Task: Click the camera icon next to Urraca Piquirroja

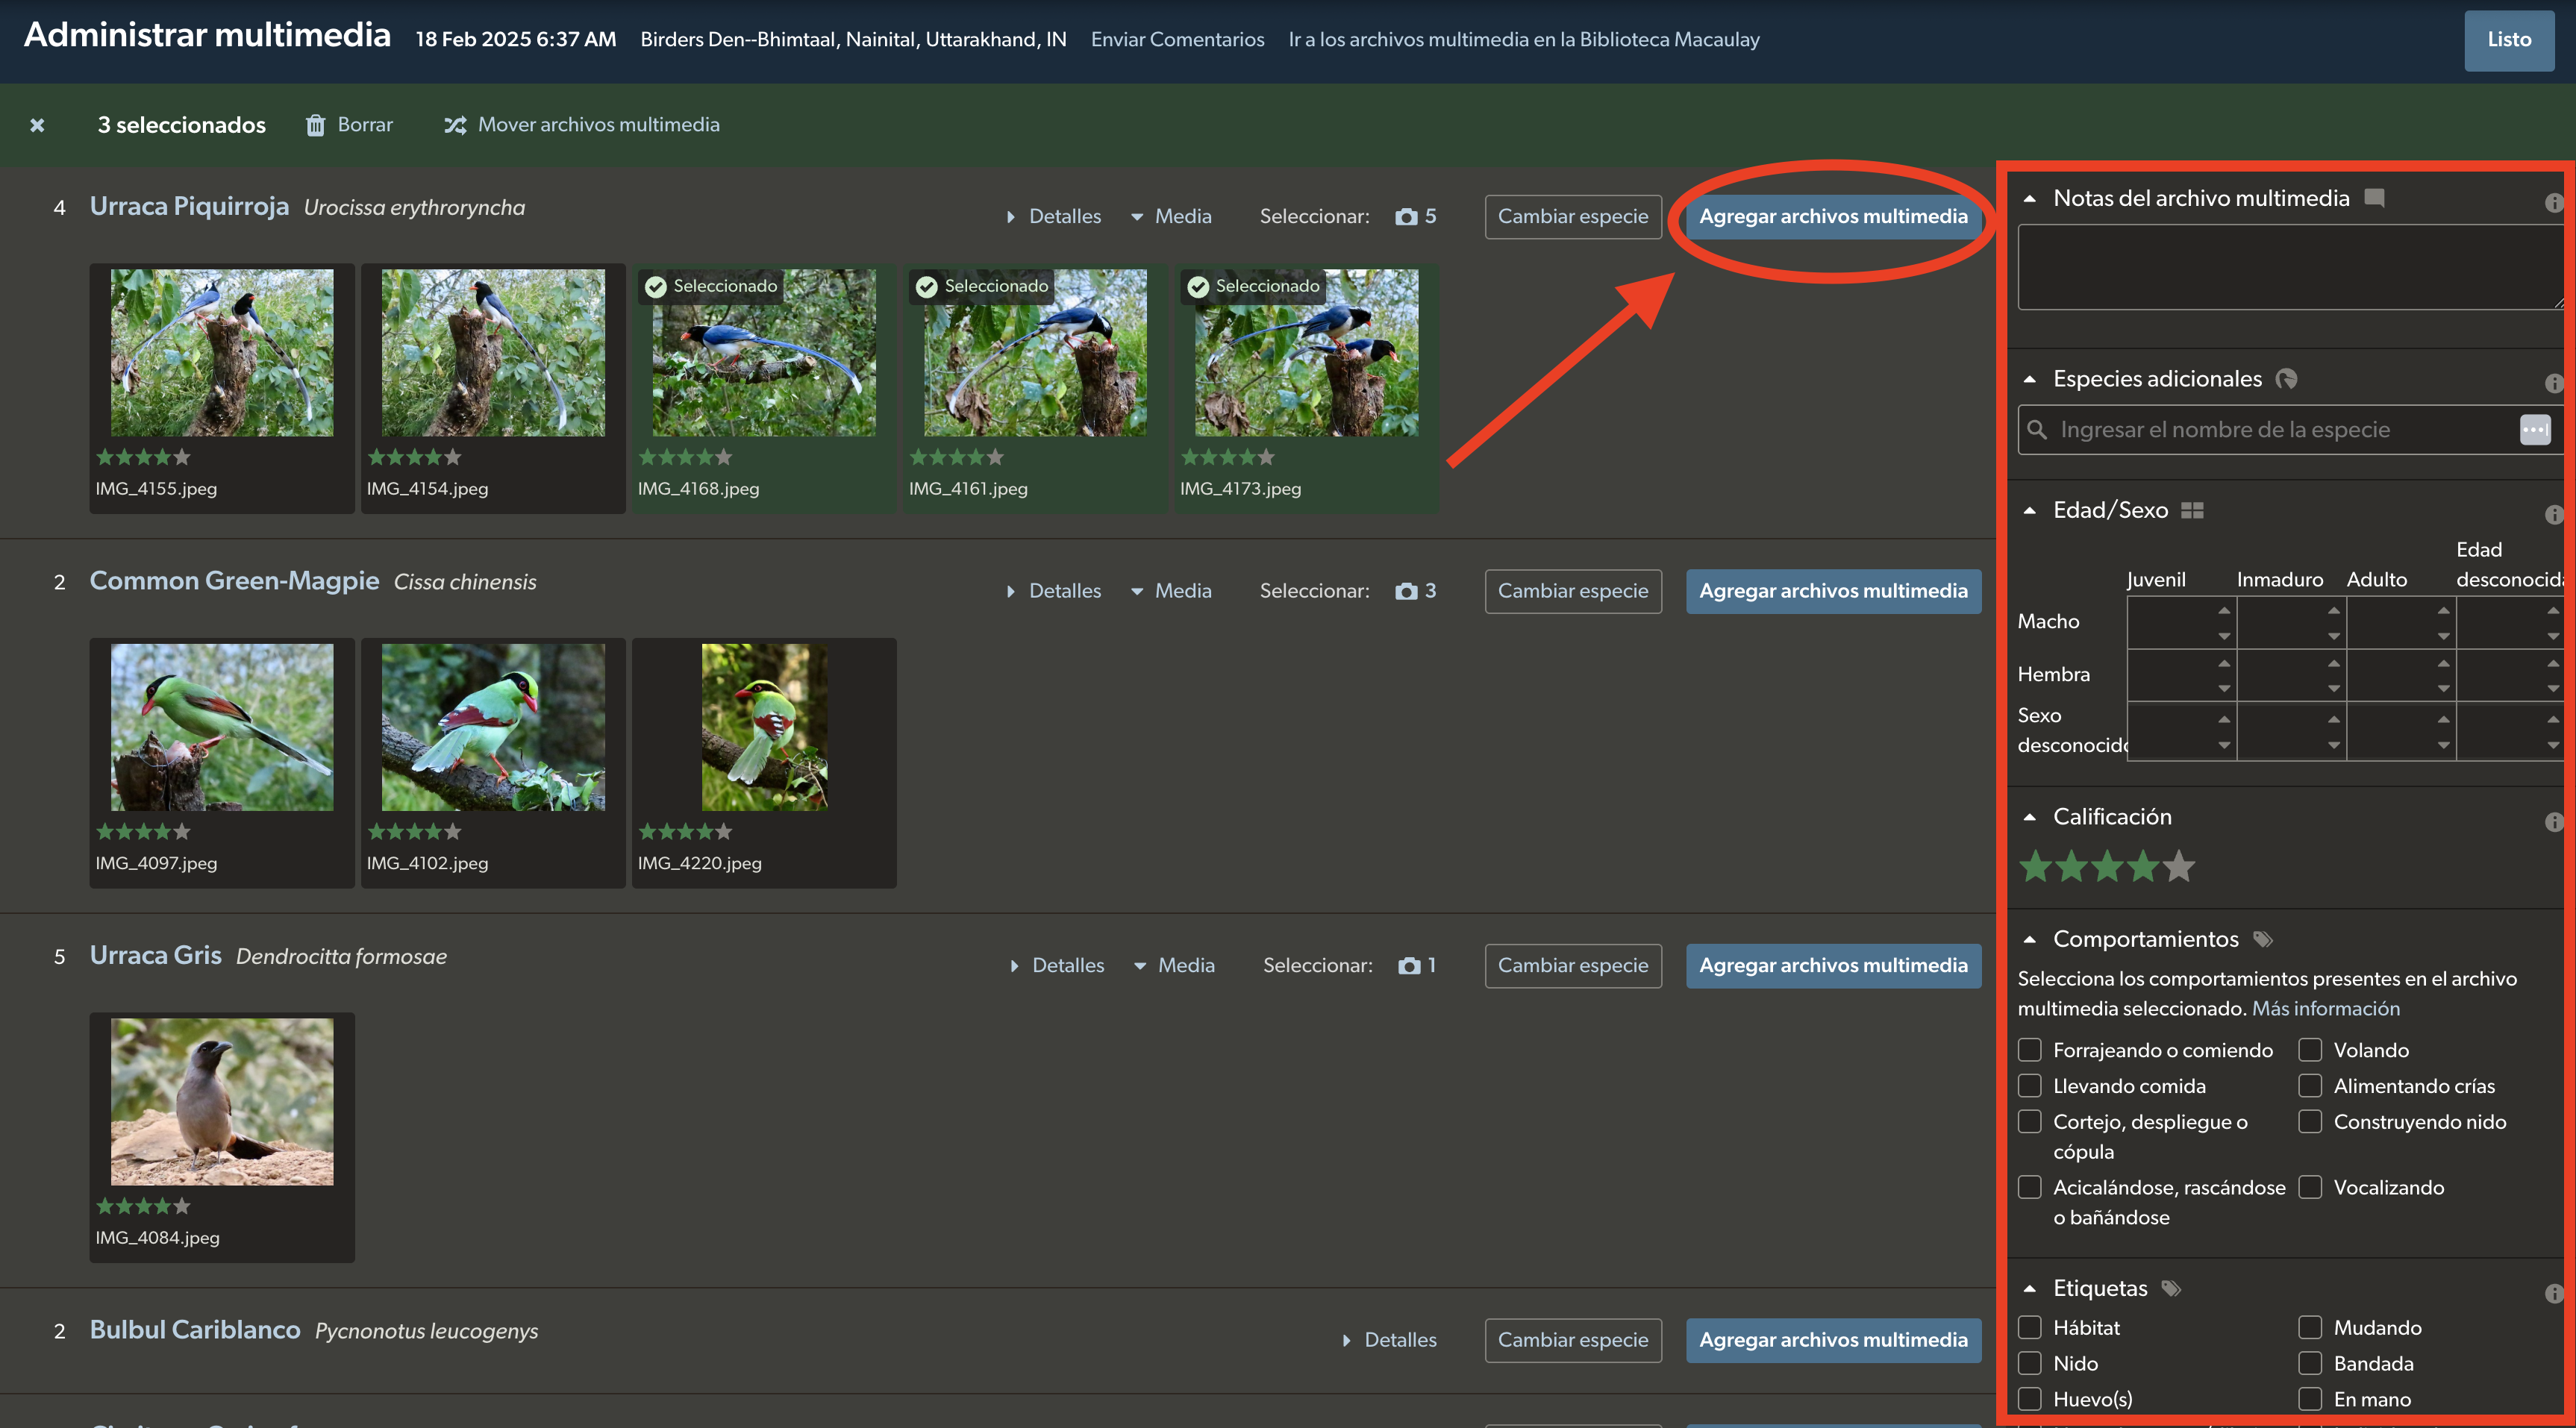Action: (1406, 216)
